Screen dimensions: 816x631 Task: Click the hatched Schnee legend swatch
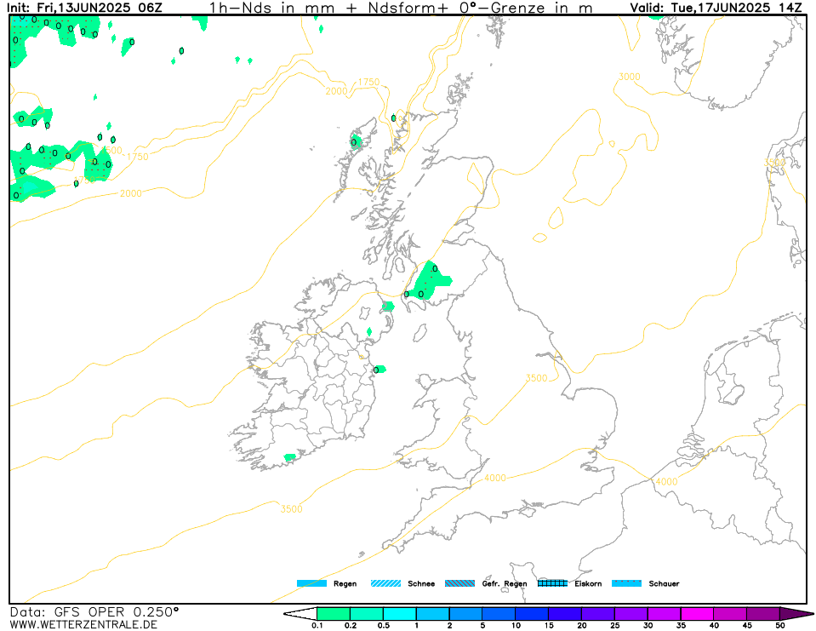[x=385, y=583]
